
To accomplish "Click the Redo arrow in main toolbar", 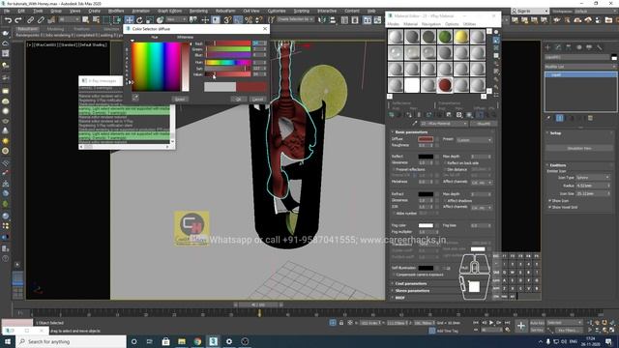I will pyautogui.click(x=18, y=19).
